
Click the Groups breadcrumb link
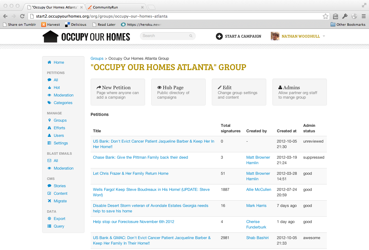(x=97, y=59)
